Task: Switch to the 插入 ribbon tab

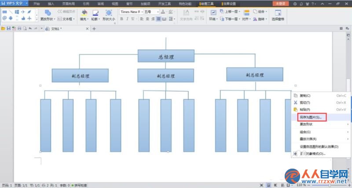Action: coord(51,4)
